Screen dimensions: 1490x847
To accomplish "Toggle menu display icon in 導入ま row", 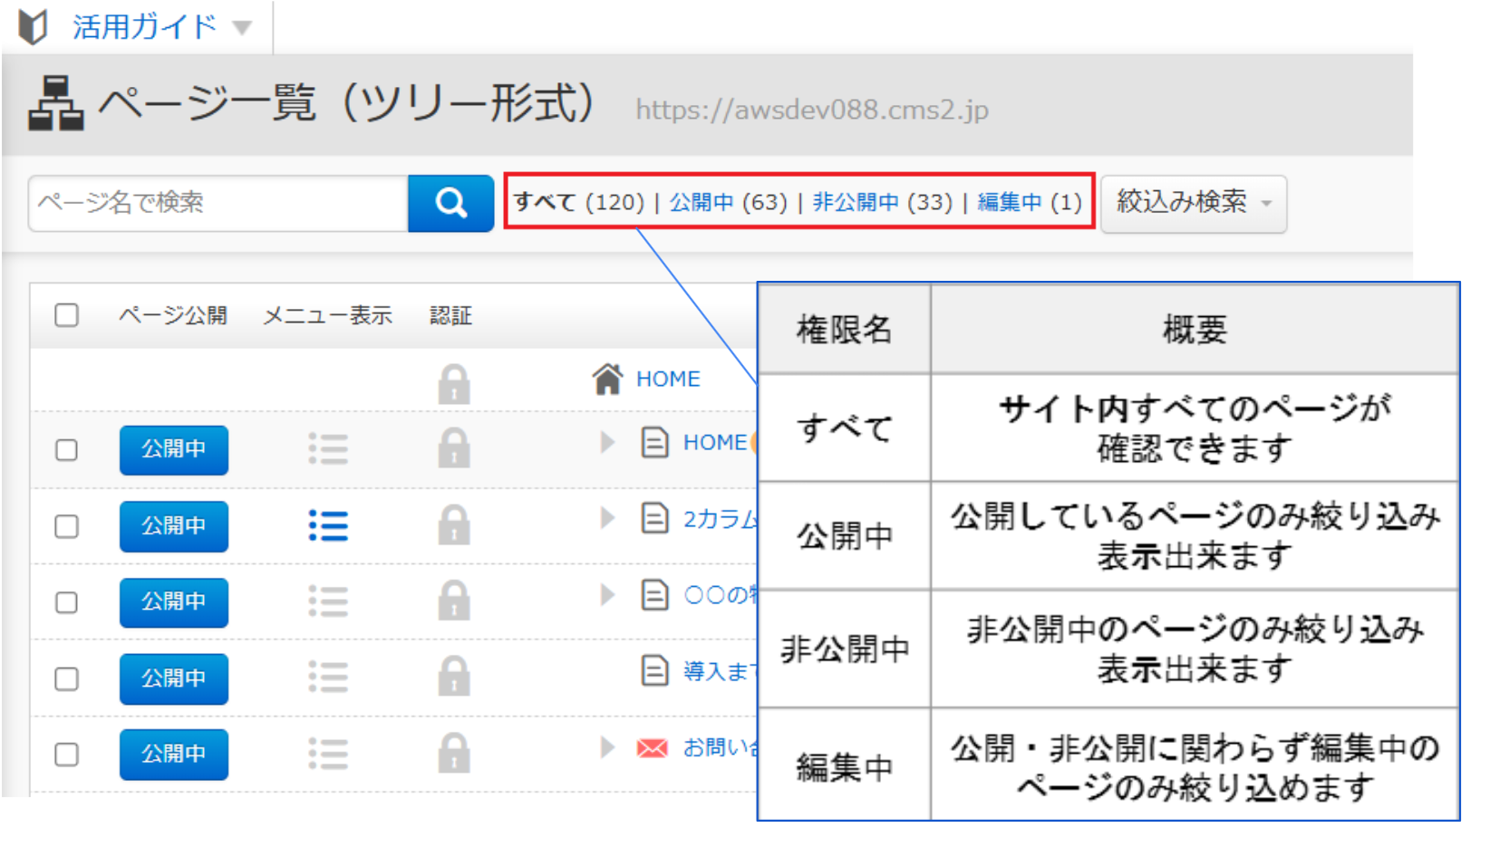I will point(328,678).
